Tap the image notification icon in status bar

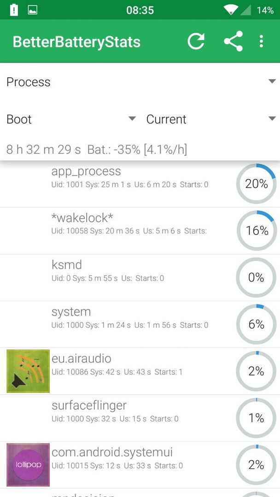33,10
